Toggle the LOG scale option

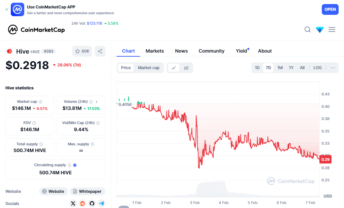pos(317,68)
